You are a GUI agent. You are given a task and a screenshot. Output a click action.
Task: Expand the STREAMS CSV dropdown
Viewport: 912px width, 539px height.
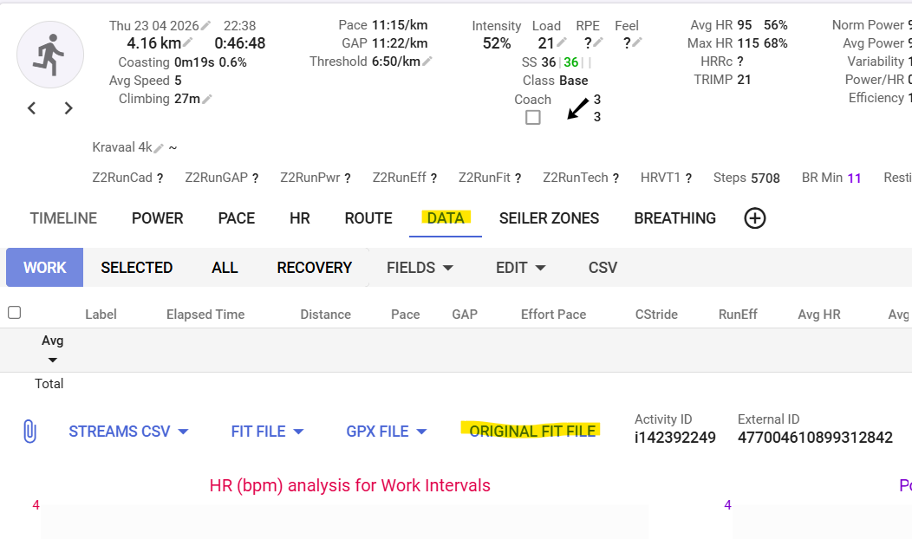pyautogui.click(x=128, y=432)
